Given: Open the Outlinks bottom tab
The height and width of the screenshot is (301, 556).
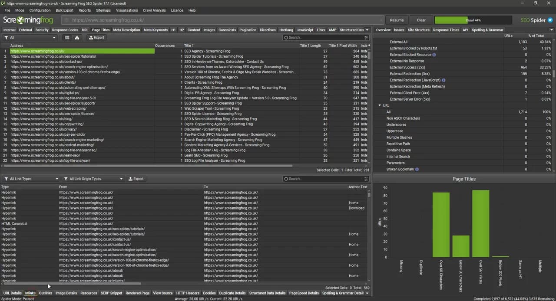Looking at the screenshot, I should point(45,293).
